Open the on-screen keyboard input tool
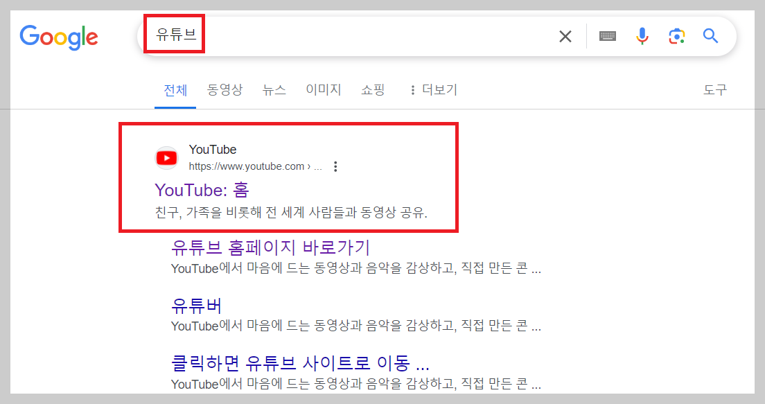765x404 pixels. (x=608, y=36)
